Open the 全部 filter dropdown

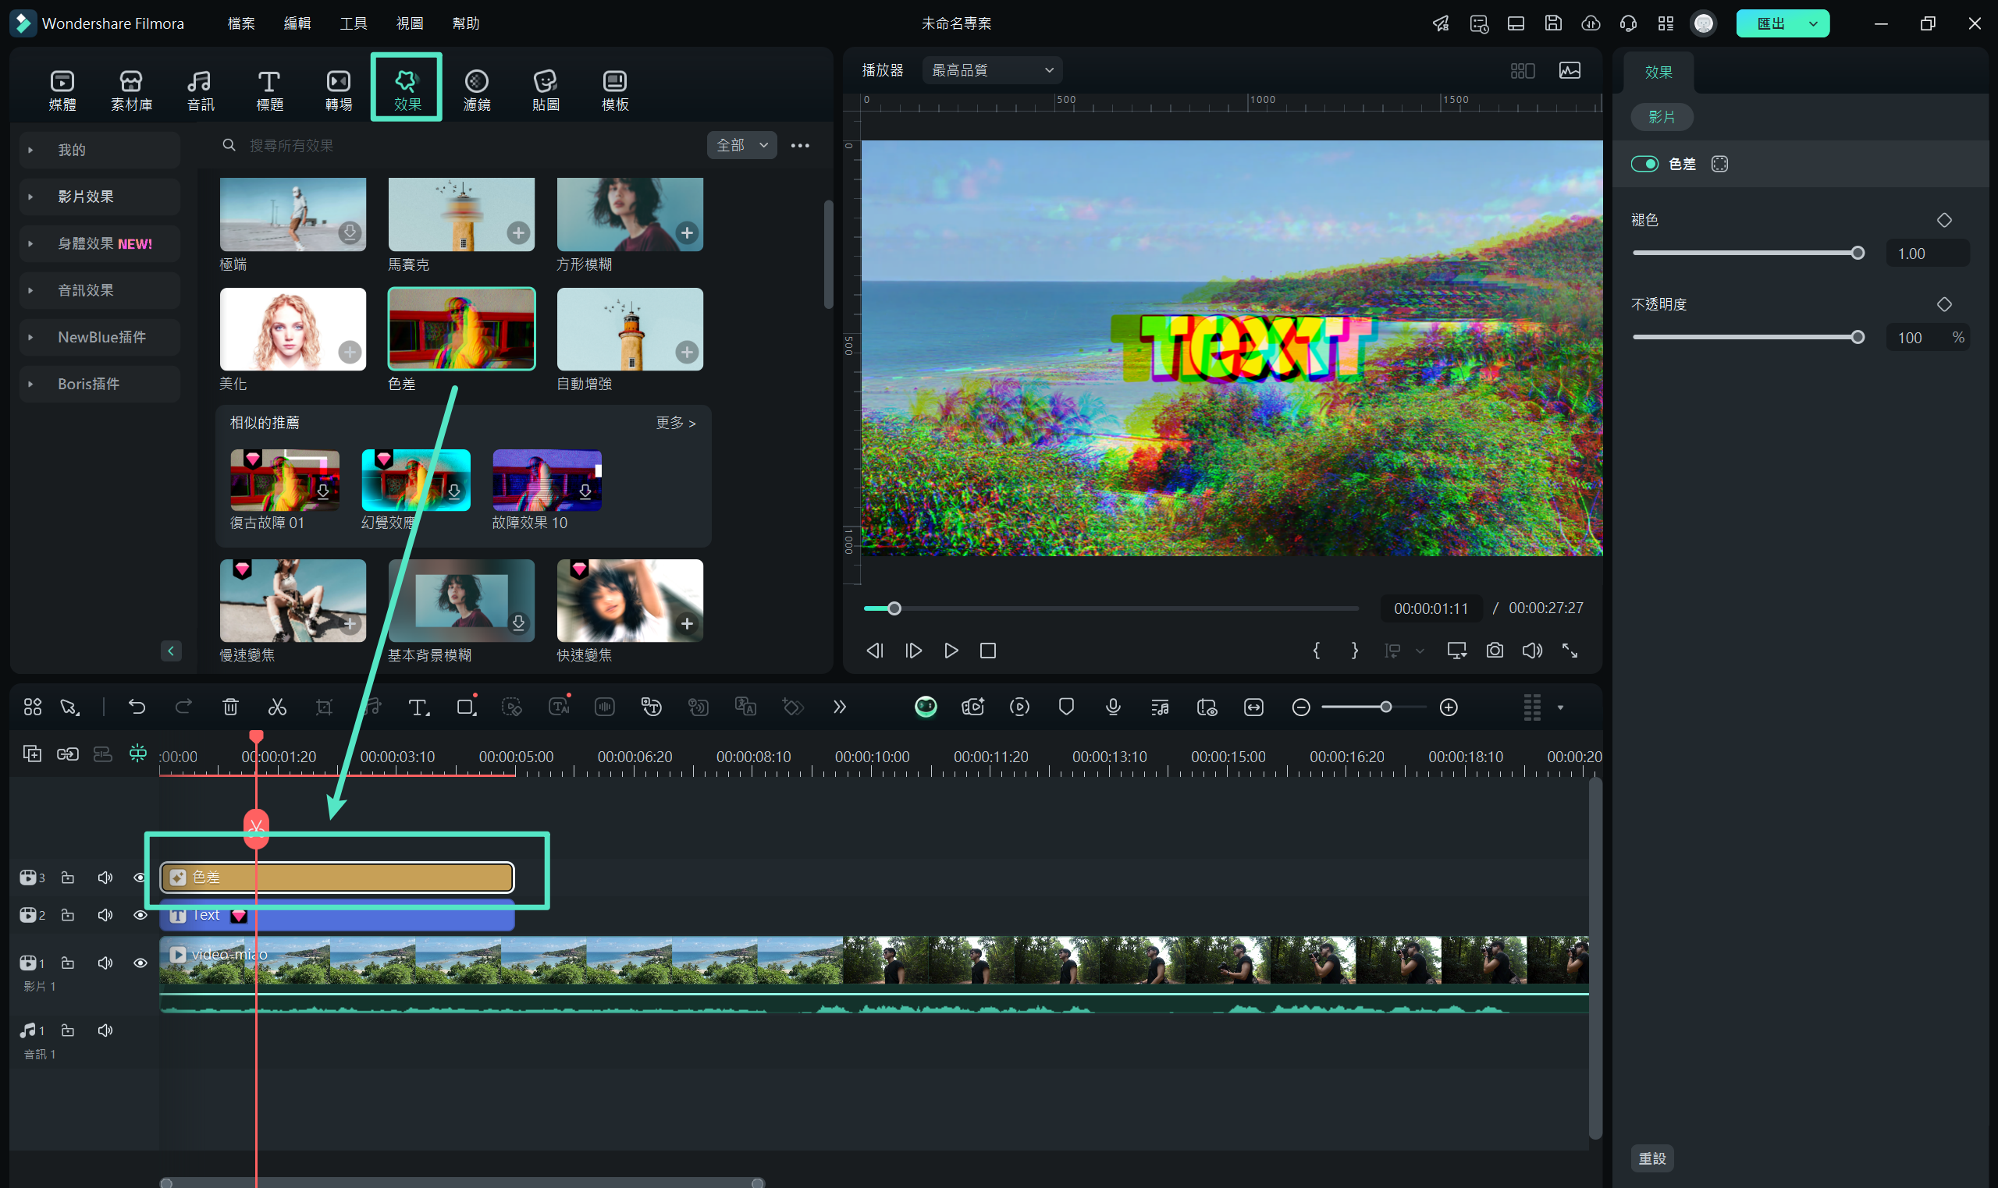[x=741, y=145]
